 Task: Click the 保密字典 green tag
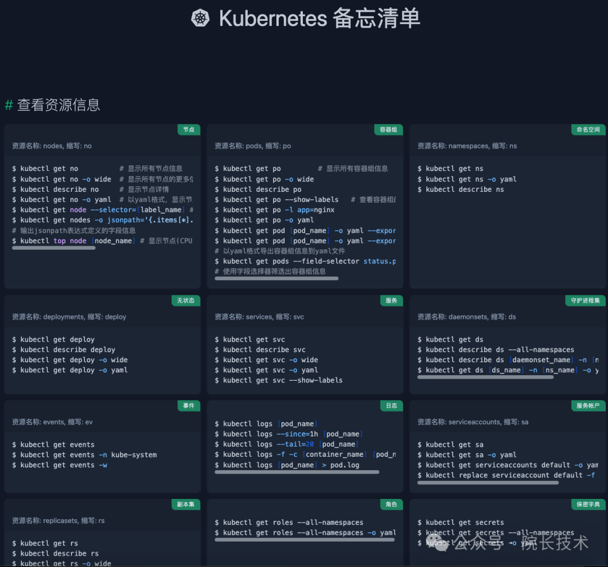[588, 504]
